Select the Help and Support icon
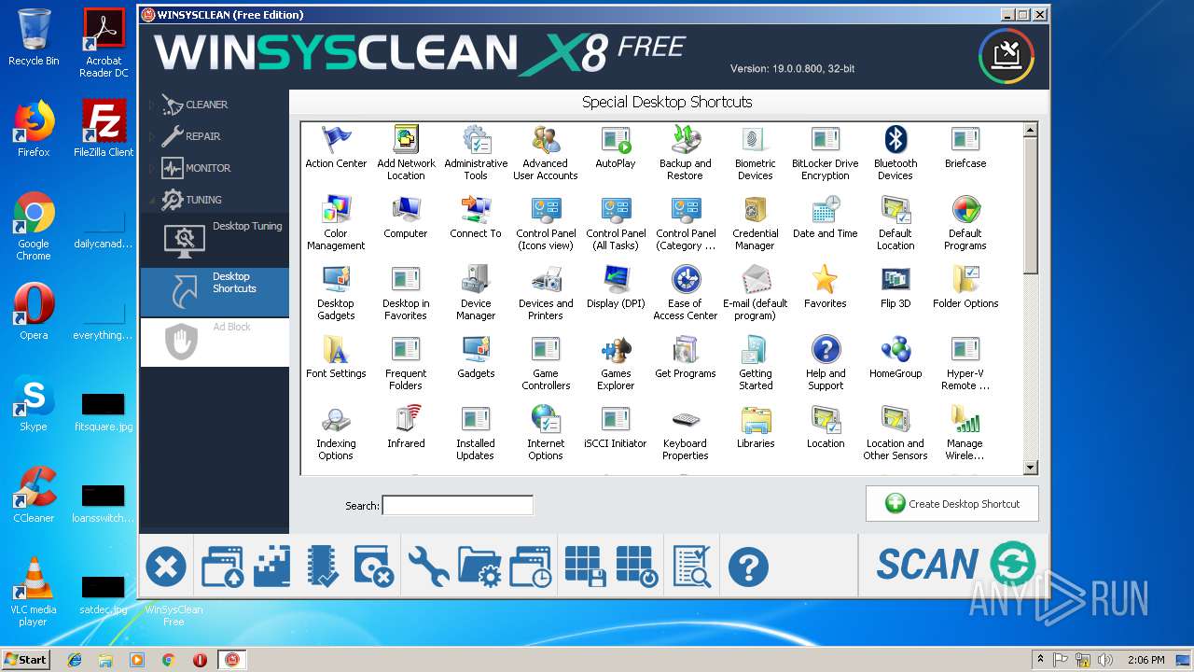1194x672 pixels. point(826,350)
